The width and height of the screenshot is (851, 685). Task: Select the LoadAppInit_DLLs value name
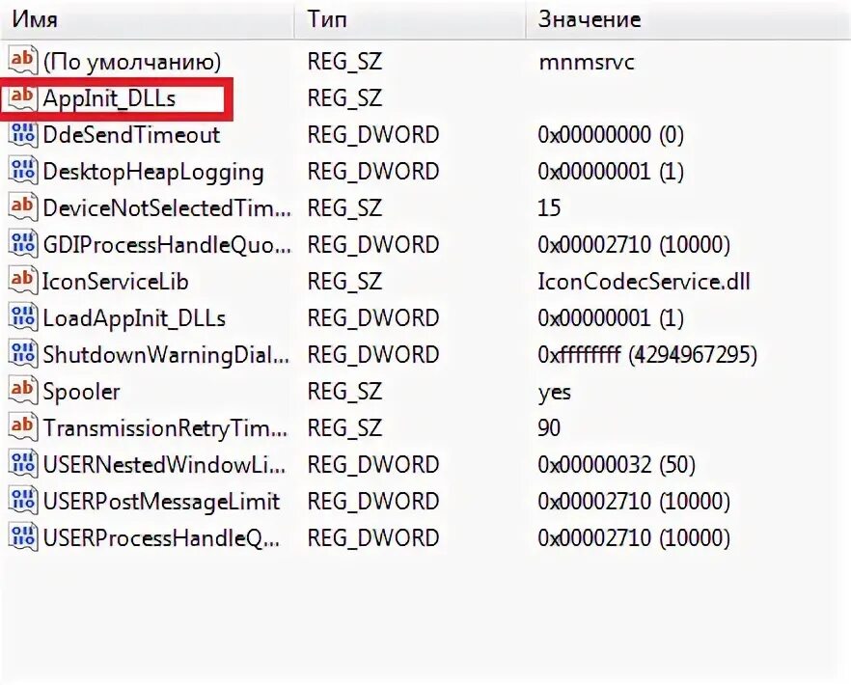(x=134, y=317)
